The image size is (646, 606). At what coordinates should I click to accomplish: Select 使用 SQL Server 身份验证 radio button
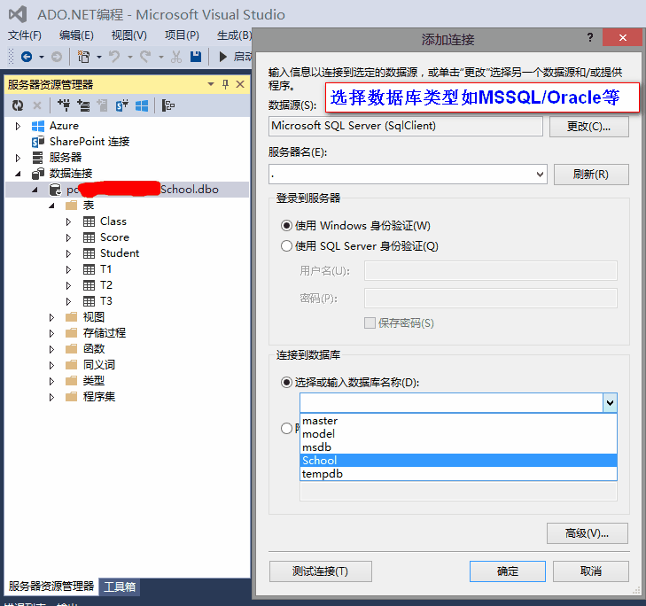tap(286, 246)
